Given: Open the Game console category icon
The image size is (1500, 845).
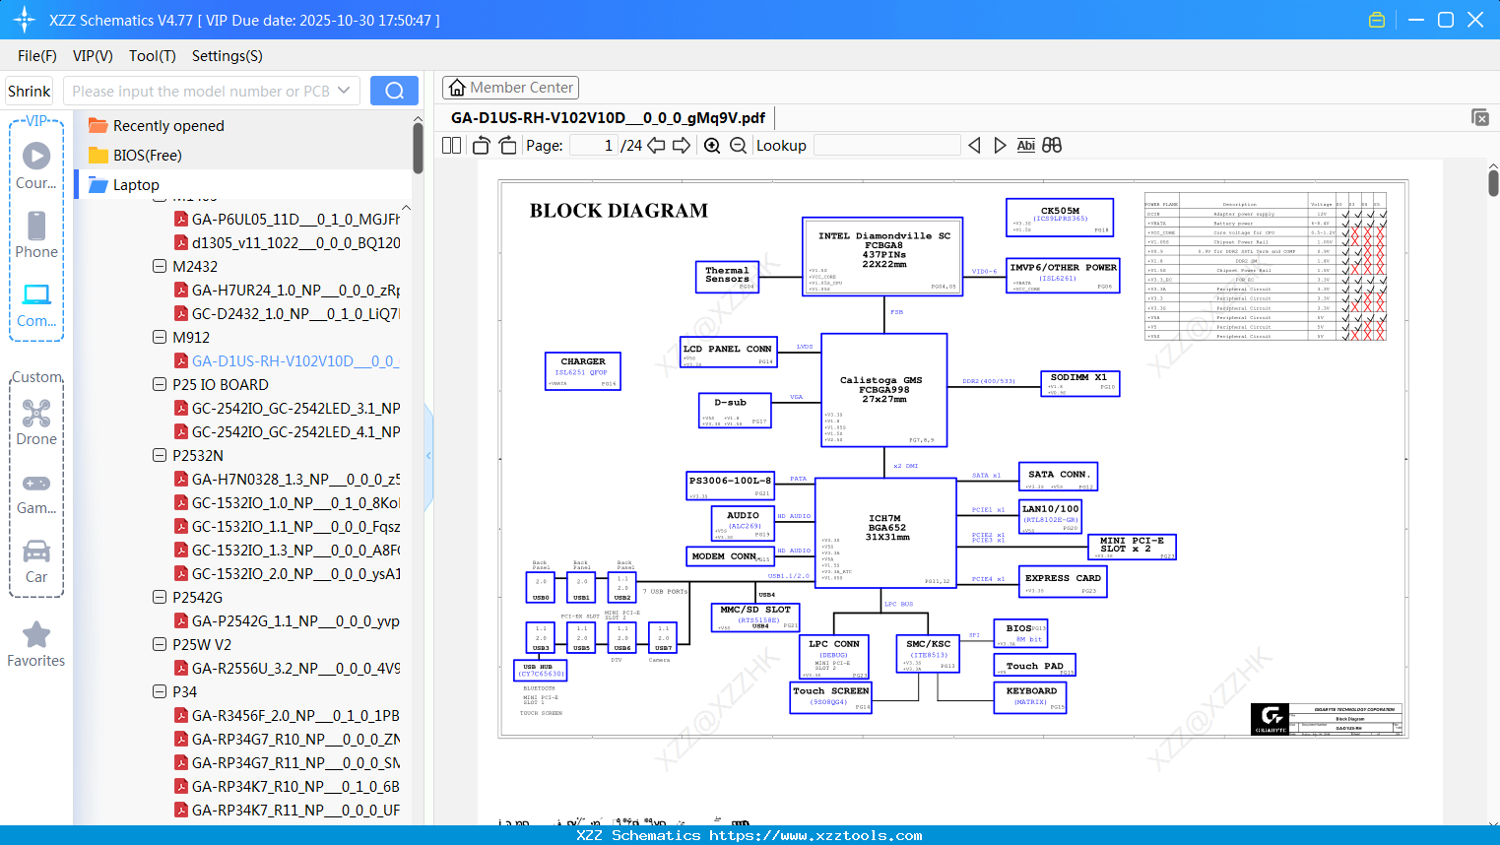Looking at the screenshot, I should [36, 492].
